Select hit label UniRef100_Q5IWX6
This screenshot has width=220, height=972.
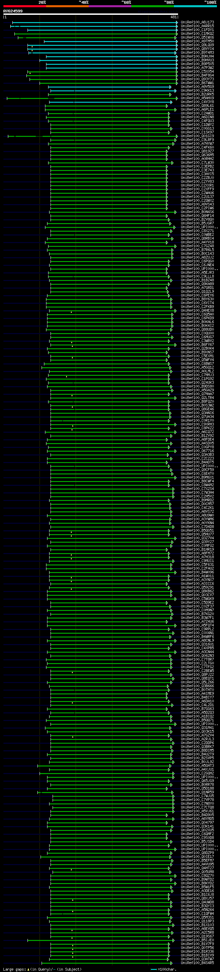(x=197, y=37)
